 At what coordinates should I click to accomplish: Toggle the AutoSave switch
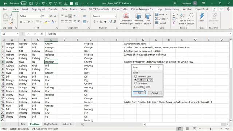[23, 3]
